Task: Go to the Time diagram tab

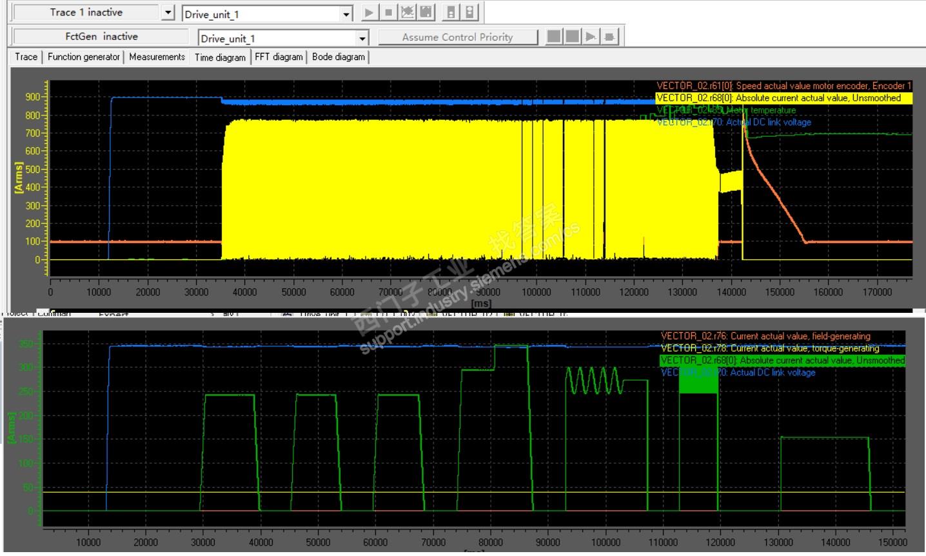Action: (220, 57)
